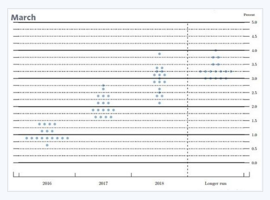Click the 3.0 y-axis value
The height and width of the screenshot is (200, 270).
pyautogui.click(x=254, y=78)
